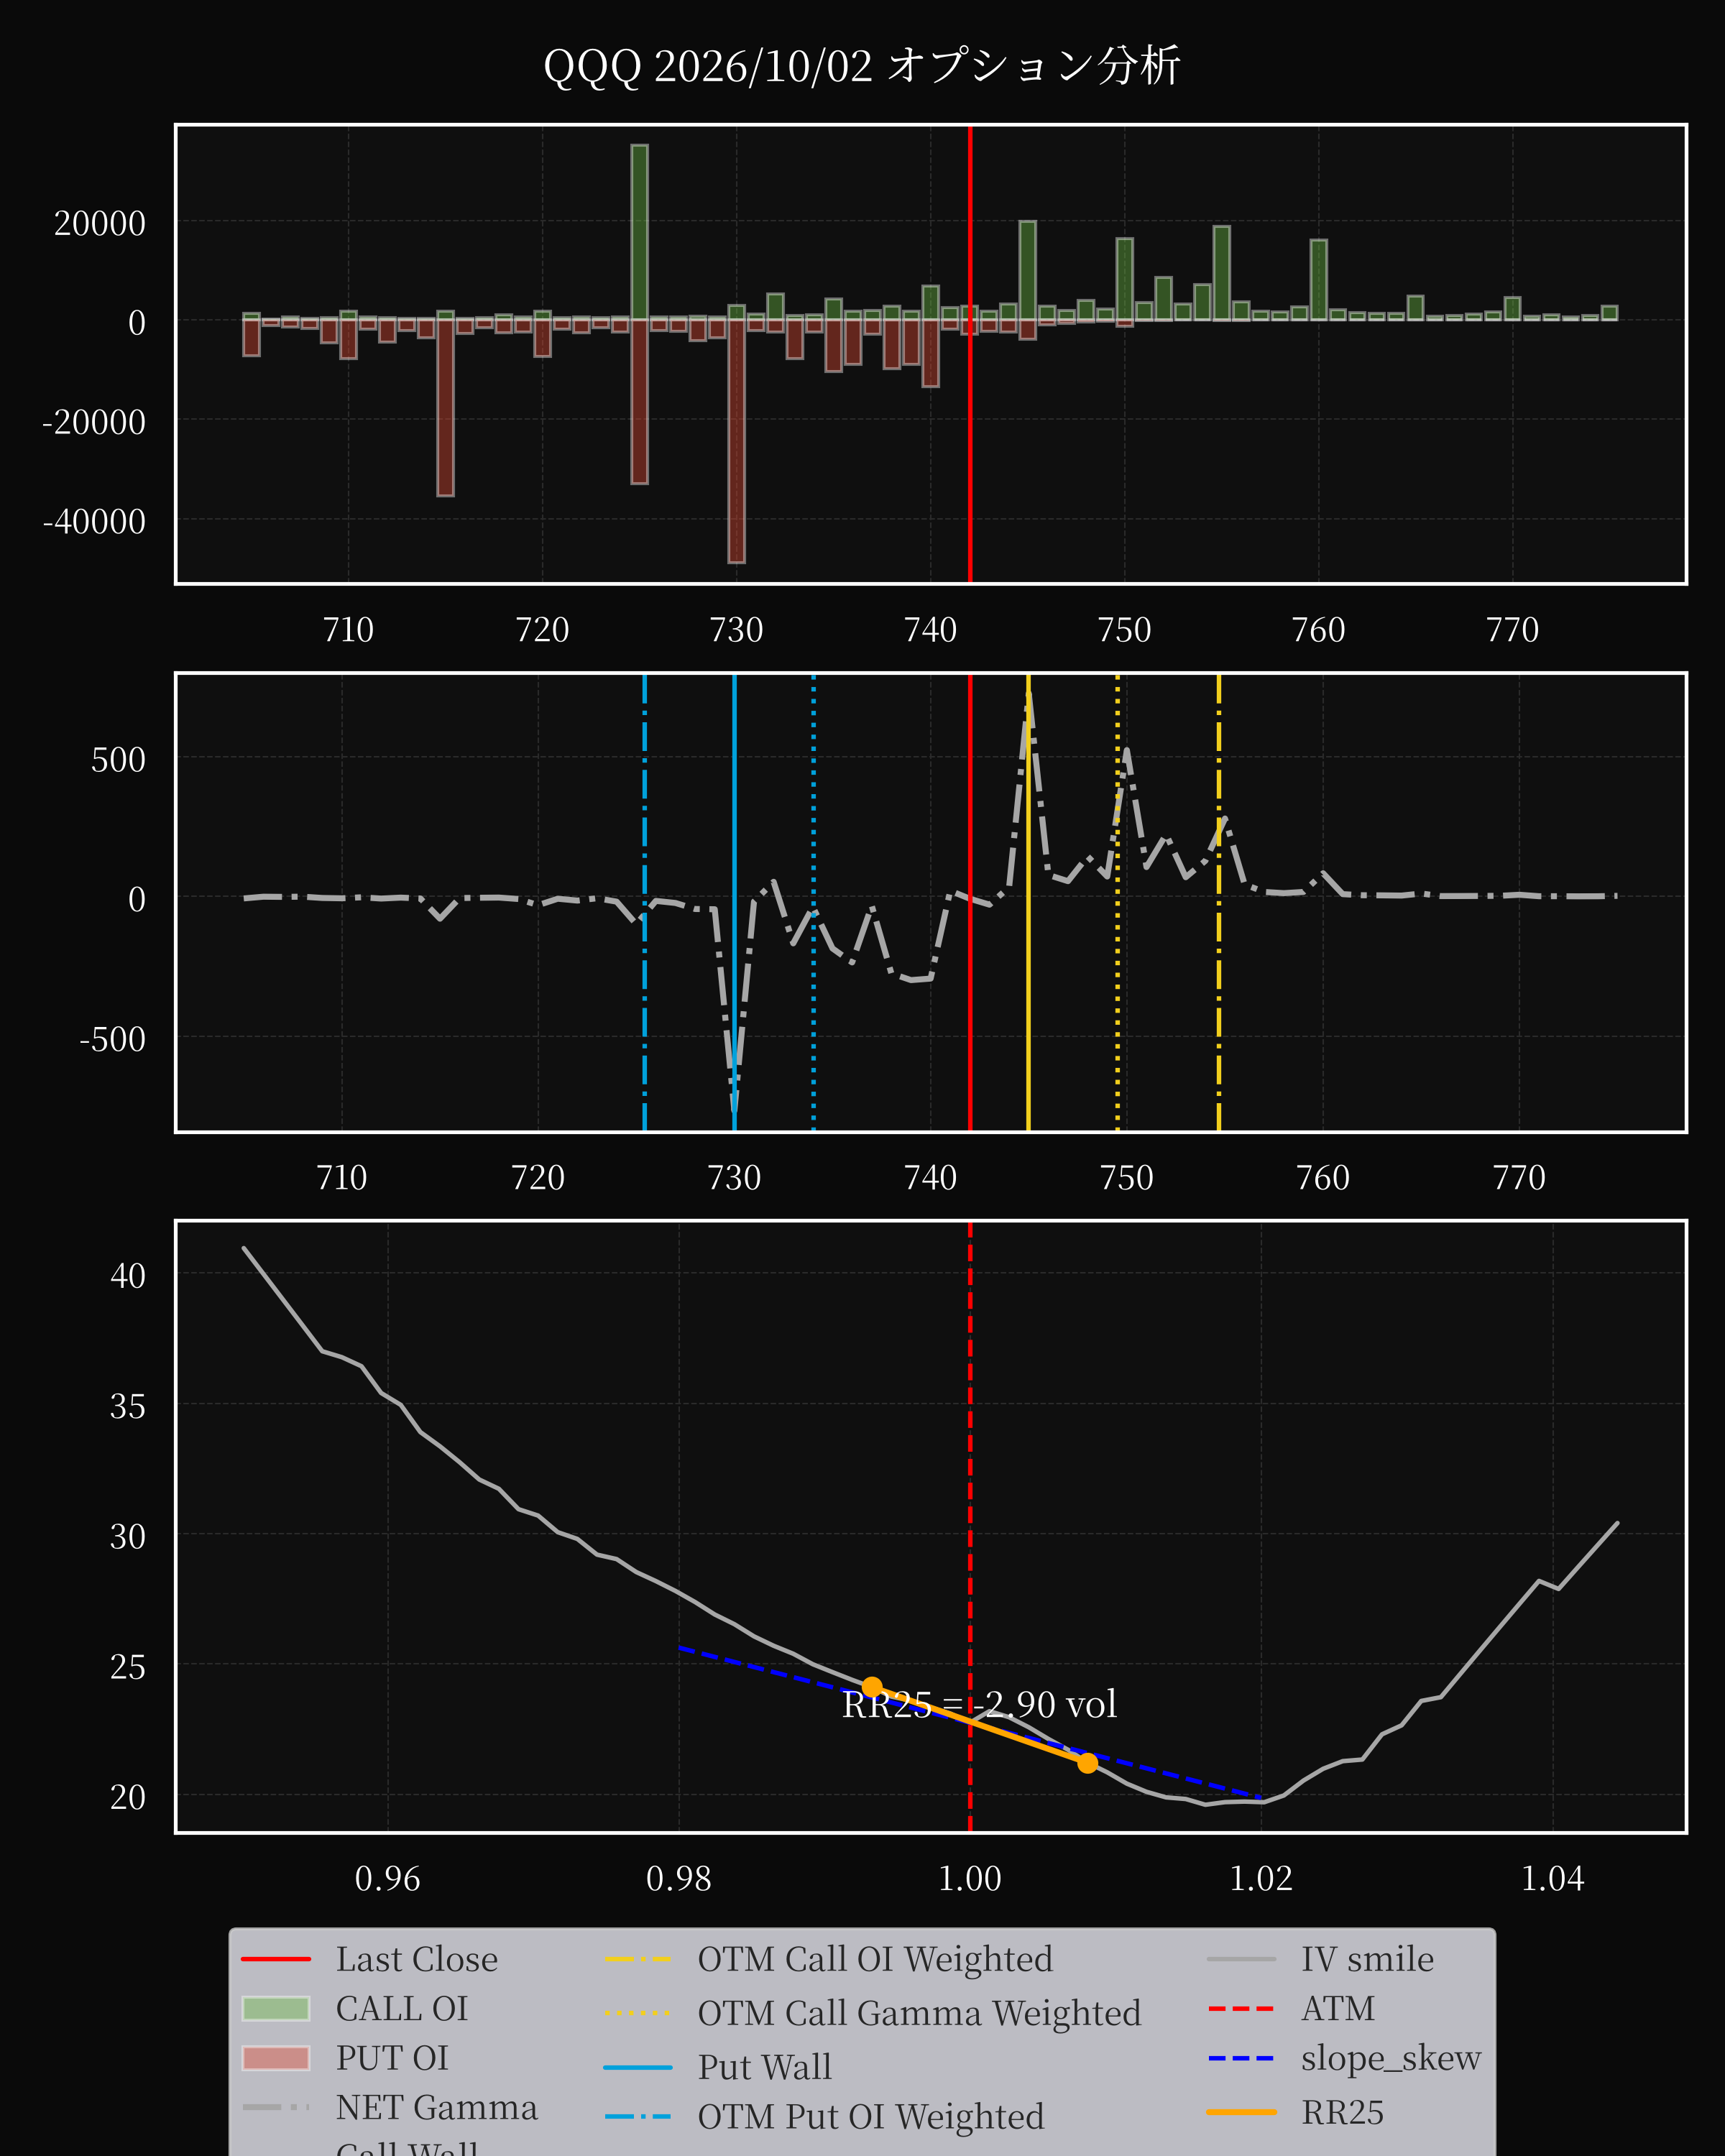1725x2156 pixels.
Task: Click the 'slope_skew' legend label
Action: 1391,2058
